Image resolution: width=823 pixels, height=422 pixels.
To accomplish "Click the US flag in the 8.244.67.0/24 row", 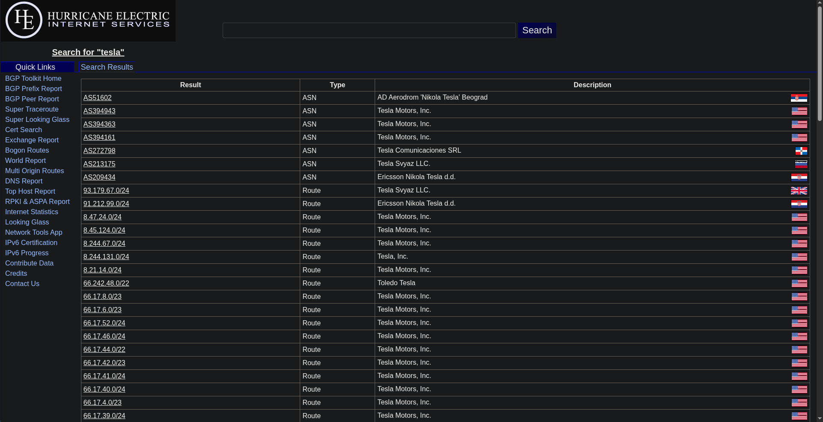I will click(799, 244).
